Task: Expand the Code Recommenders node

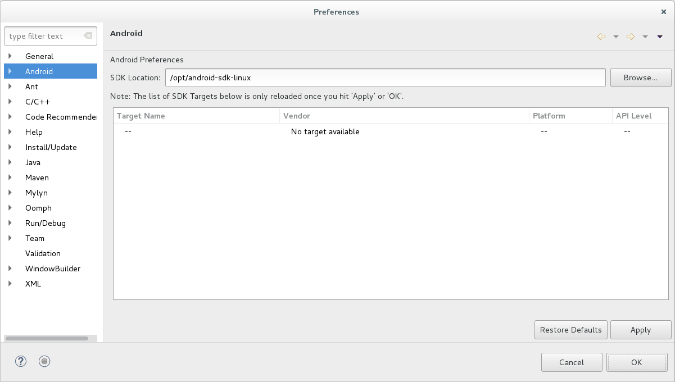Action: click(x=10, y=117)
